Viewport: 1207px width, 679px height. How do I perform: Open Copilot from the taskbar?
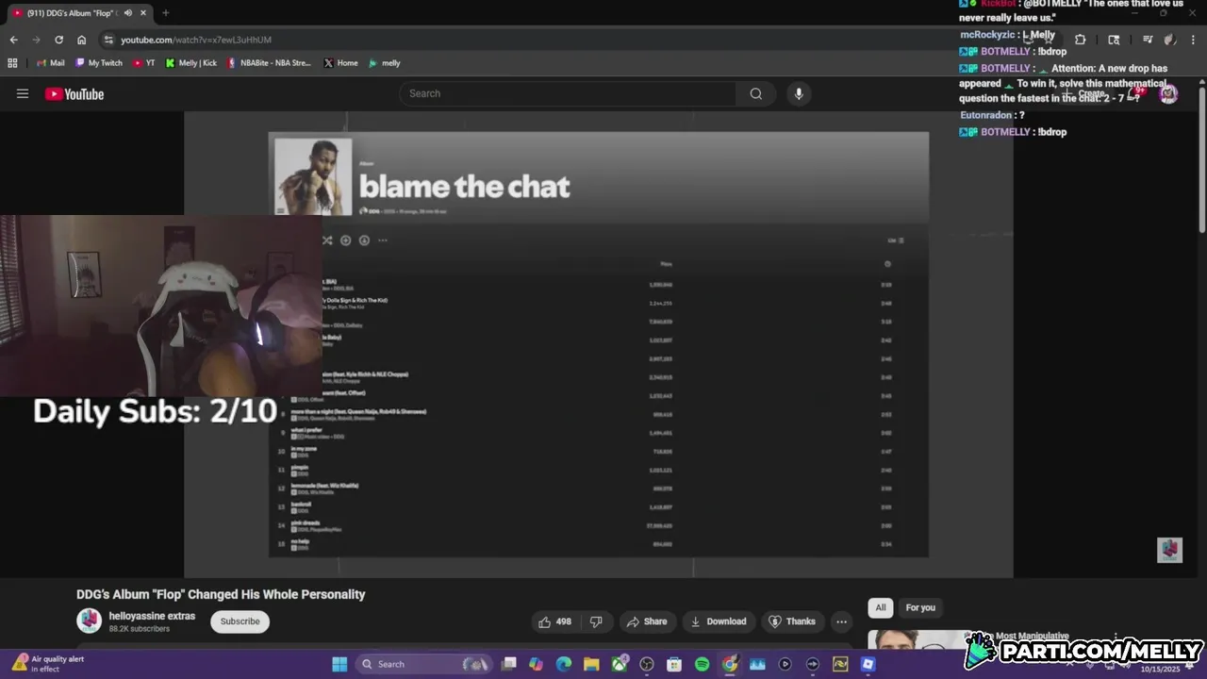click(x=537, y=664)
